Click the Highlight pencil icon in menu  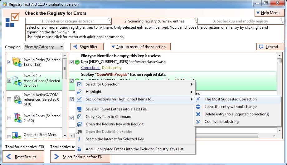pos(80,92)
